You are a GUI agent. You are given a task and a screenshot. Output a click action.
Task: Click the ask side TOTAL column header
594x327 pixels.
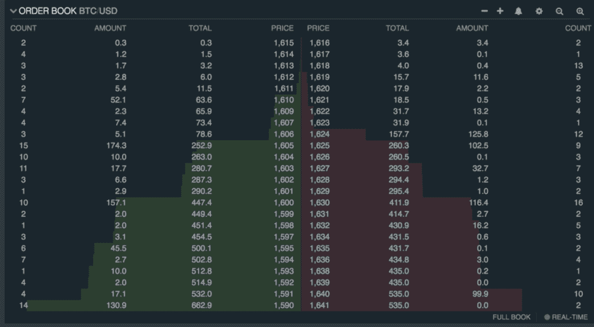point(397,28)
